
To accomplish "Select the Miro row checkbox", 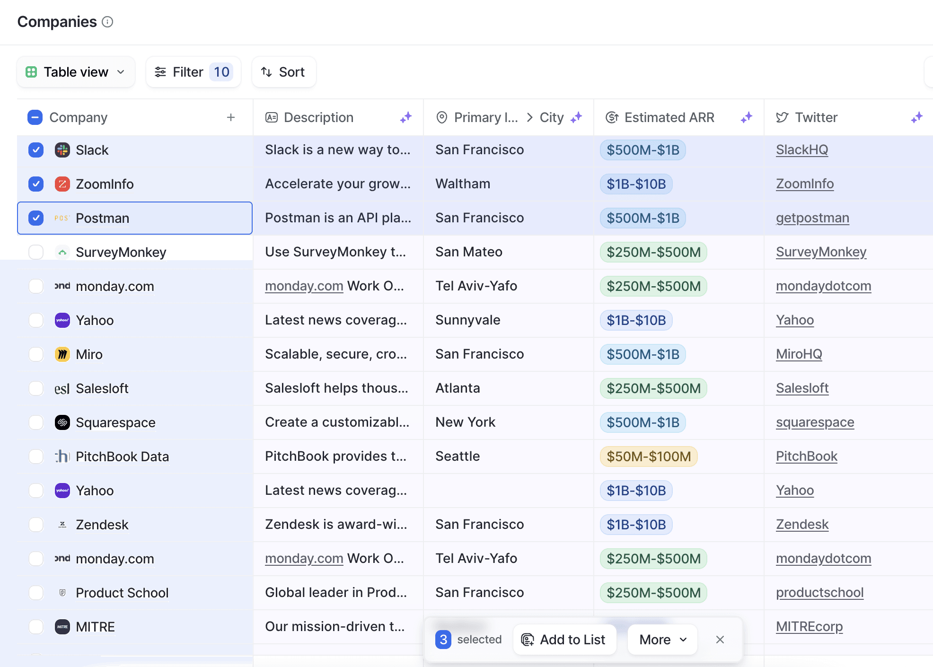I will 36,354.
